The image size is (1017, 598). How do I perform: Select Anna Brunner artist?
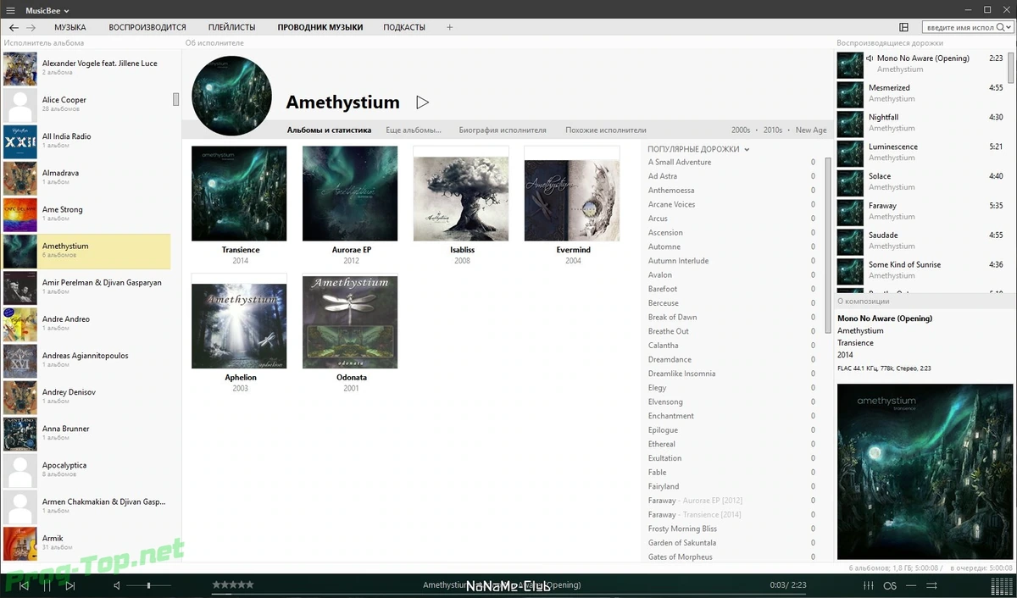click(86, 434)
